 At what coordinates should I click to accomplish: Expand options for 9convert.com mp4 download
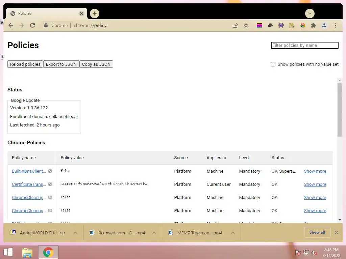tap(154, 233)
